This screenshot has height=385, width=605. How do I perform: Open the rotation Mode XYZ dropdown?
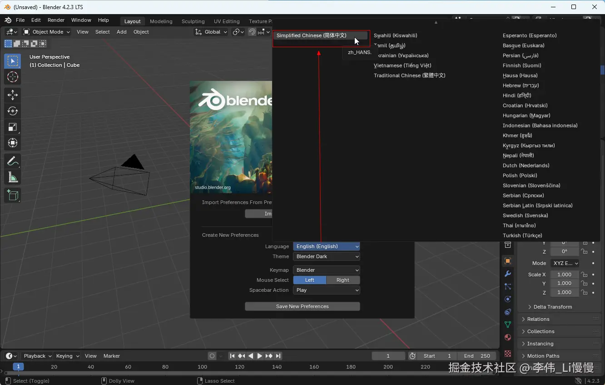(565, 263)
